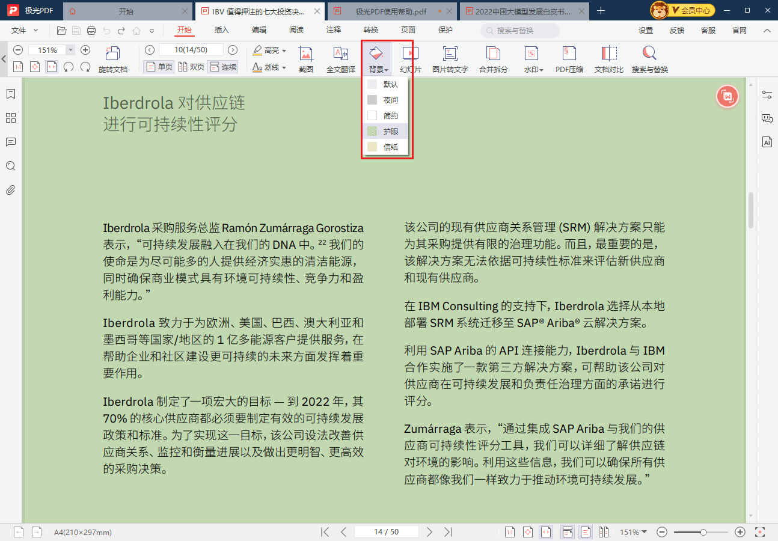Choose 信纸 letter paper background option
The width and height of the screenshot is (778, 541).
coord(385,147)
